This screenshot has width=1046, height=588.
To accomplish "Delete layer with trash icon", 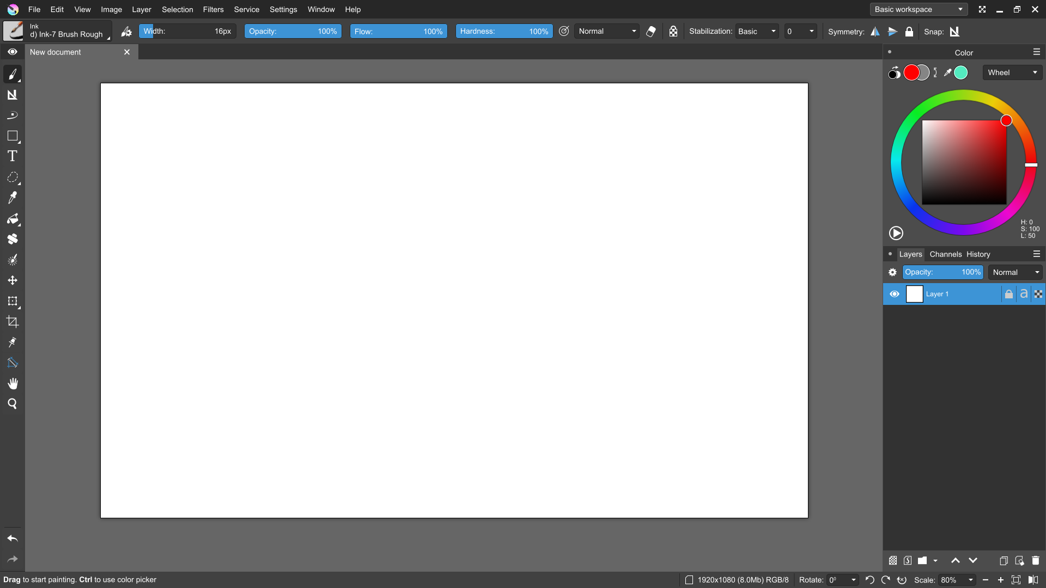I will pos(1036,560).
